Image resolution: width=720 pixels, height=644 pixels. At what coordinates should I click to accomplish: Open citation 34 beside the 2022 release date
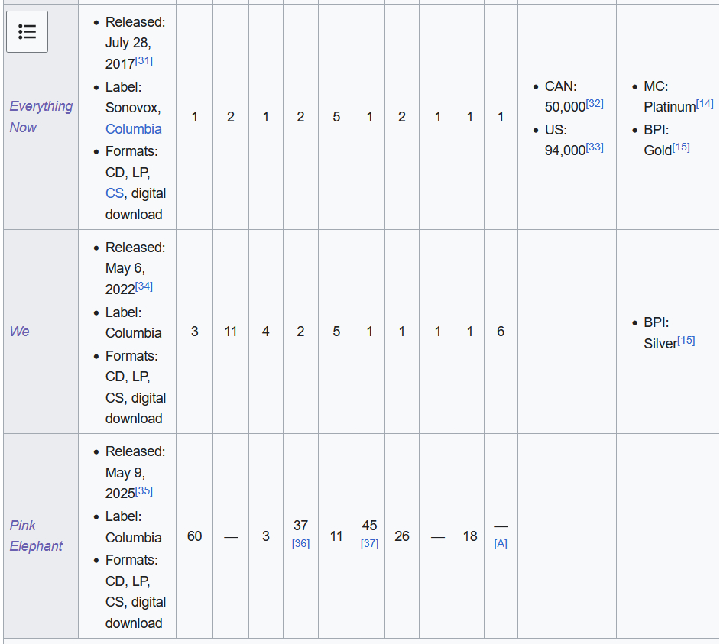(144, 286)
